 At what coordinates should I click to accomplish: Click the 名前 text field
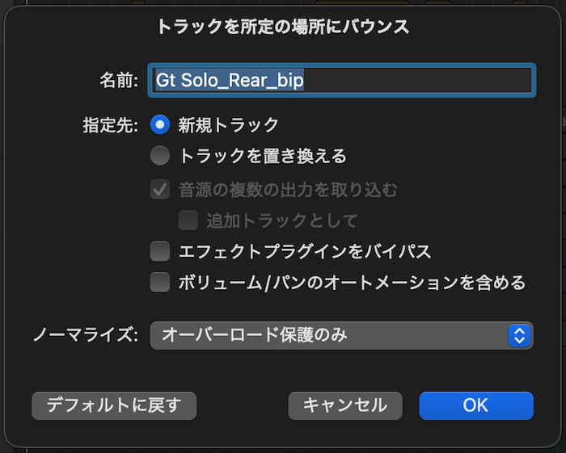tap(340, 81)
